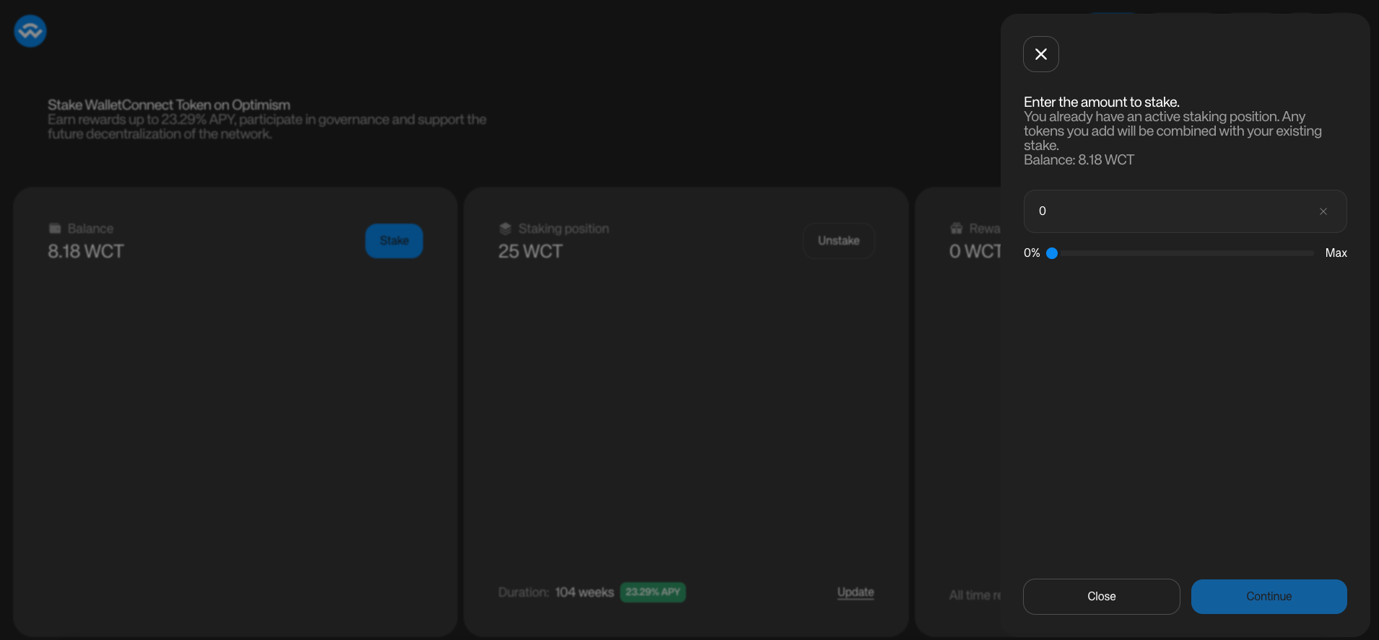
Task: Click the Balance wallet icon
Action: coord(55,229)
